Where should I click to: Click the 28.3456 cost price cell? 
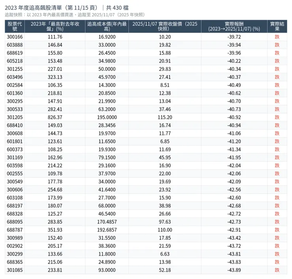tap(107, 125)
